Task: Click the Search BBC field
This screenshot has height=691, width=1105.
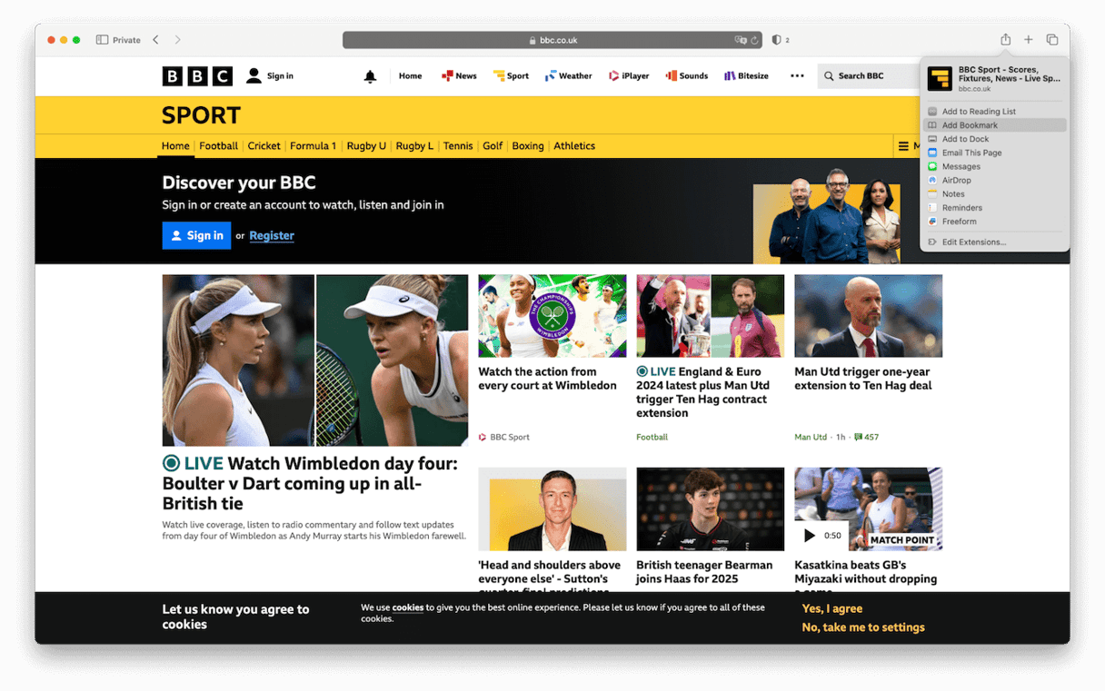Action: coord(868,76)
